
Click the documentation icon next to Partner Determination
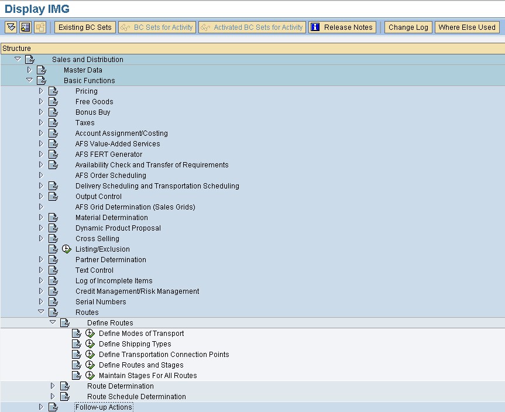54,259
